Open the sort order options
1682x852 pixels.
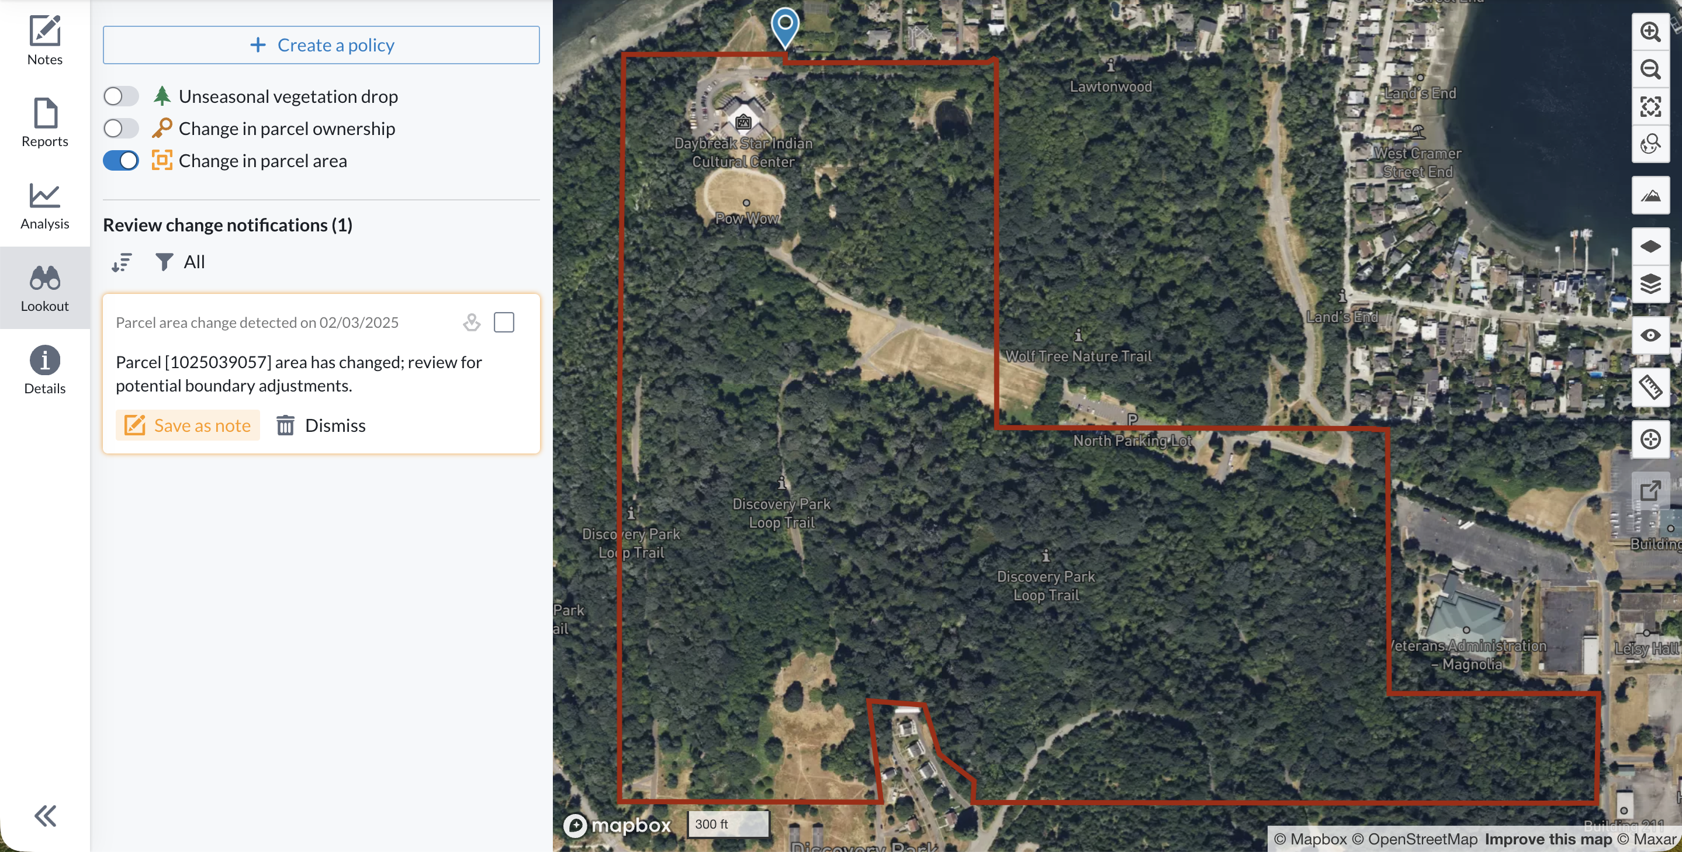122,262
